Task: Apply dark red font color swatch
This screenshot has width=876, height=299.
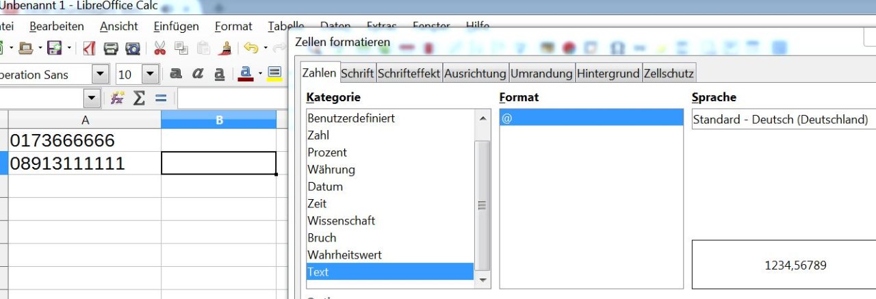Action: tap(247, 74)
